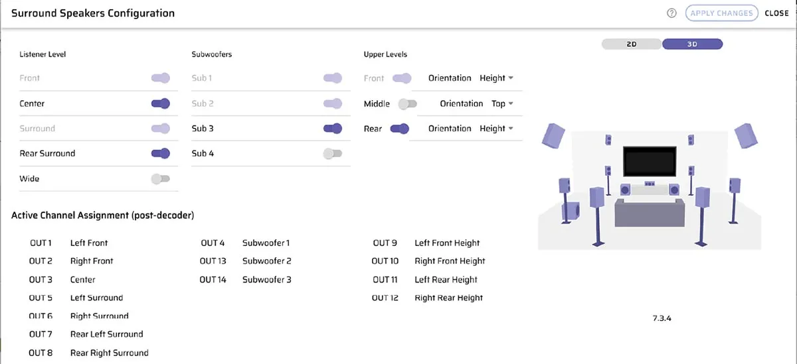Select OUT 13 Subwoofer 2 assignment
The width and height of the screenshot is (797, 364).
[246, 261]
